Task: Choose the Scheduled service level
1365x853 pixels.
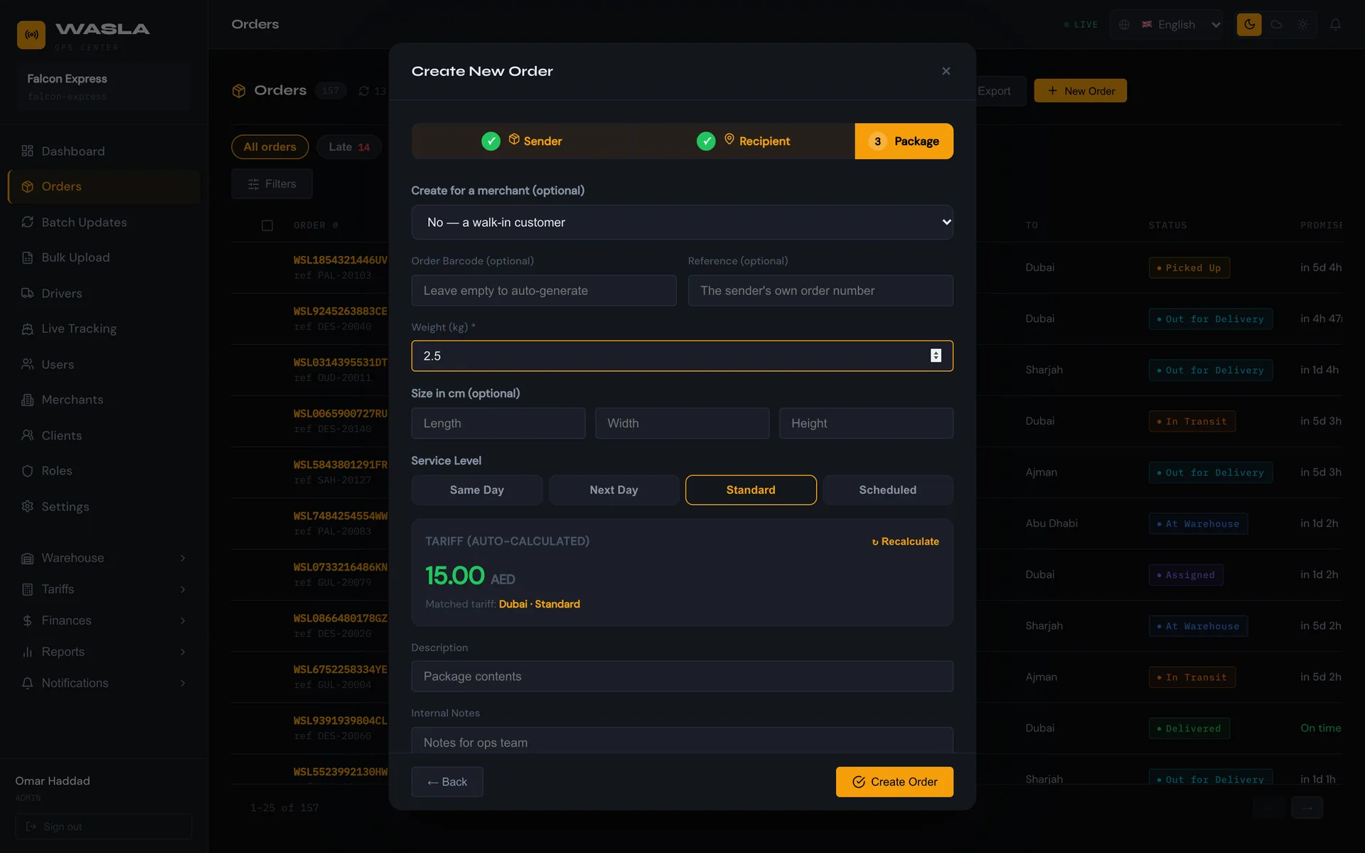Action: (887, 490)
